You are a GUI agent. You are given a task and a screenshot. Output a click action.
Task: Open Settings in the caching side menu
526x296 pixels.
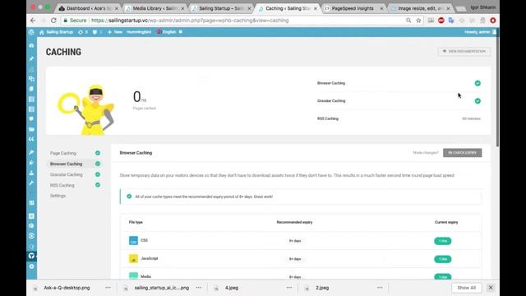point(58,196)
